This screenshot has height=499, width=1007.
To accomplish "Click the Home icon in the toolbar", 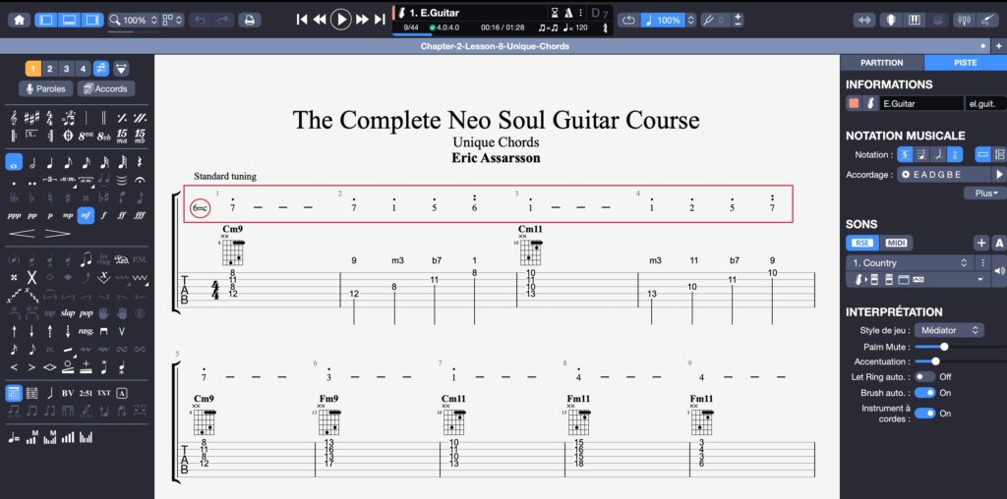I will pos(19,20).
